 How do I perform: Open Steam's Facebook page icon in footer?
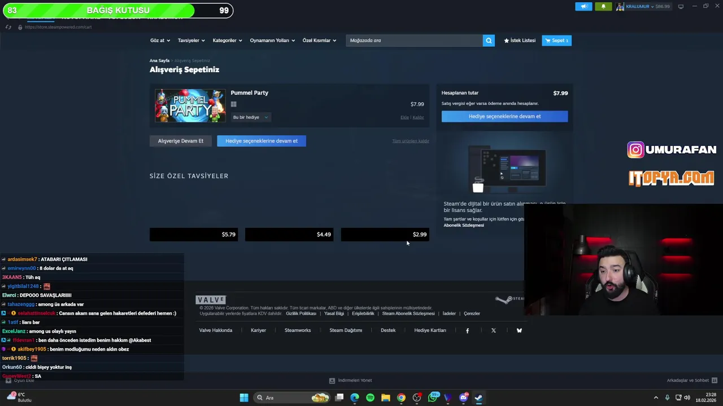[x=467, y=330]
